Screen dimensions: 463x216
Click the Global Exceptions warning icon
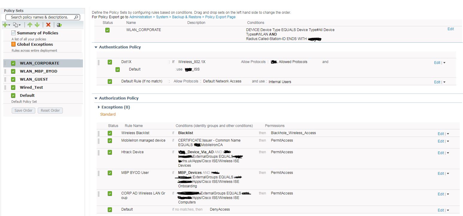pos(13,44)
